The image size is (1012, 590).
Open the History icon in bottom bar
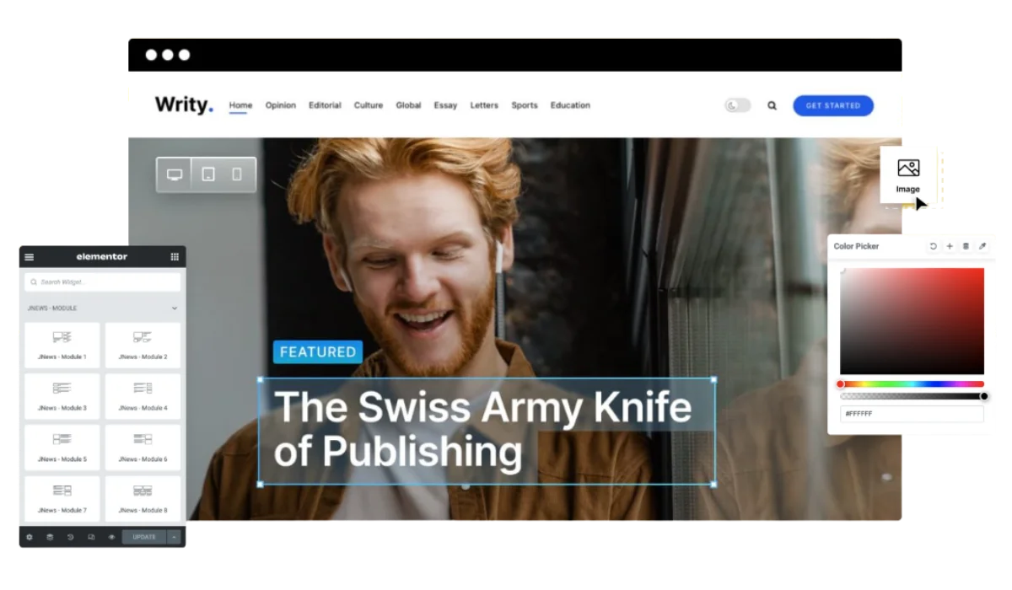tap(70, 537)
